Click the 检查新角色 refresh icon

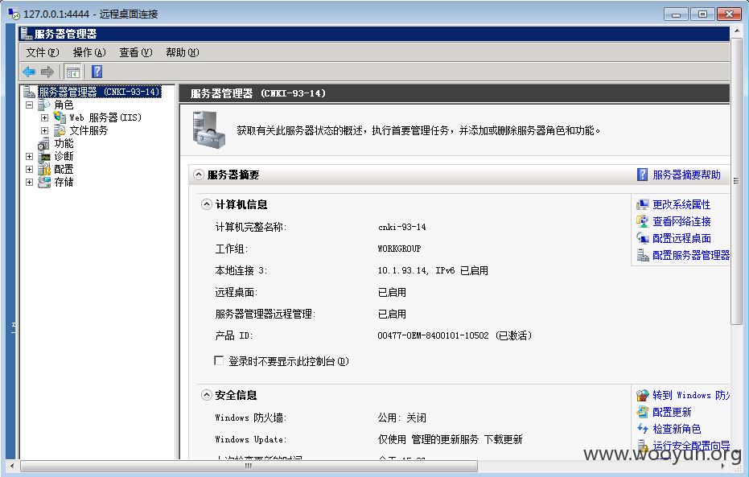point(643,429)
